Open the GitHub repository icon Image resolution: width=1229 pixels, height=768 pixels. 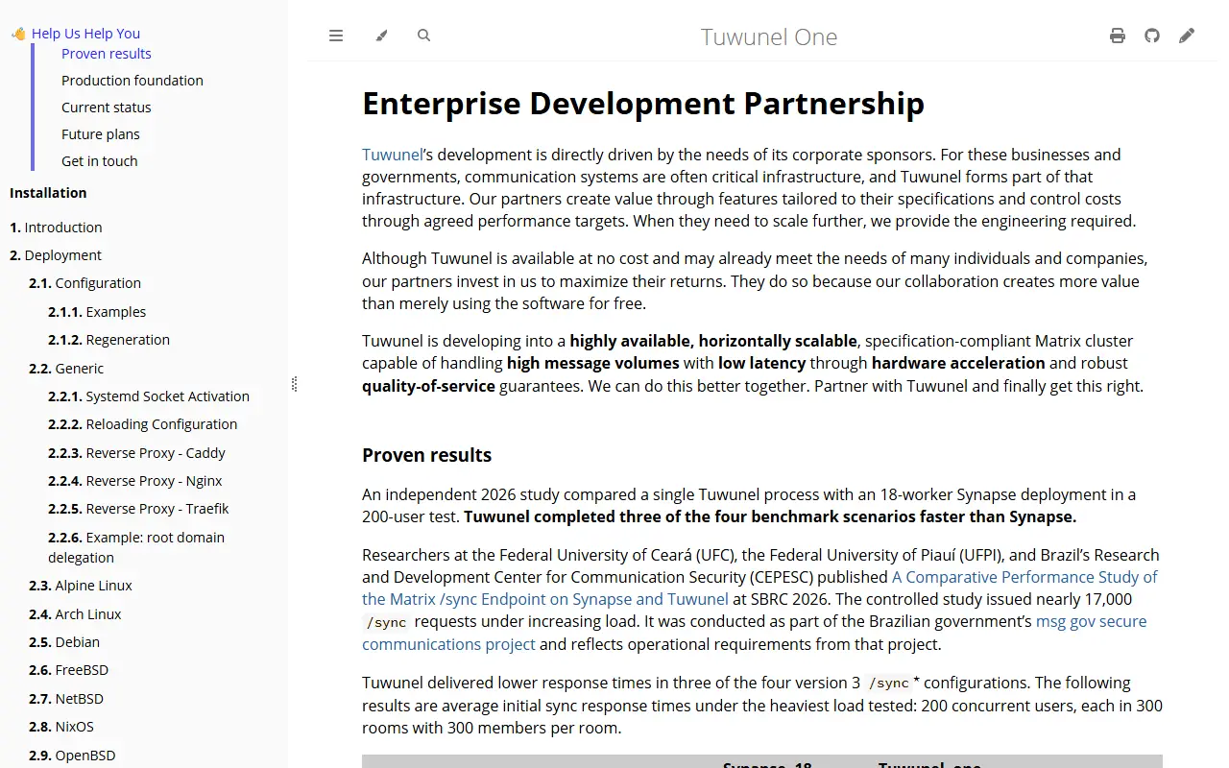[1152, 36]
